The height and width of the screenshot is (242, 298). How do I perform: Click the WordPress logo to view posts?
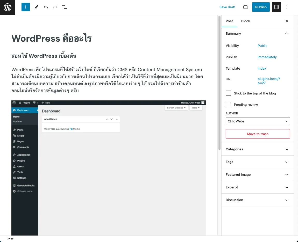pyautogui.click(x=8, y=8)
